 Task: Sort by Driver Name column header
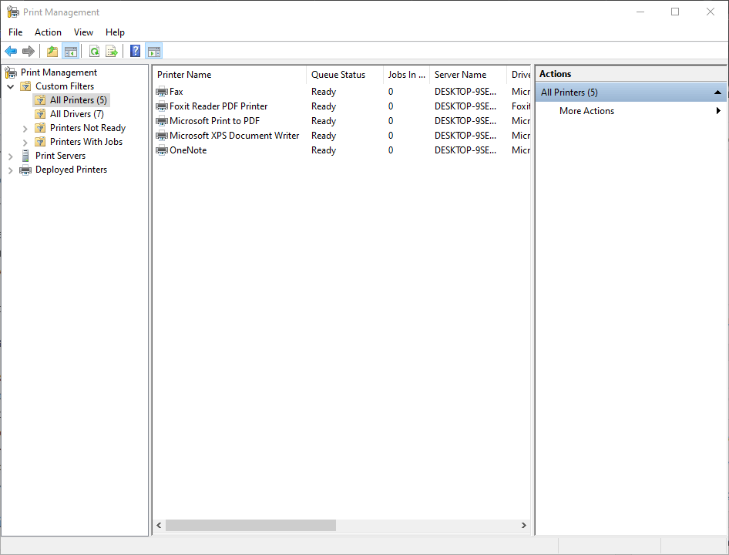click(x=519, y=75)
